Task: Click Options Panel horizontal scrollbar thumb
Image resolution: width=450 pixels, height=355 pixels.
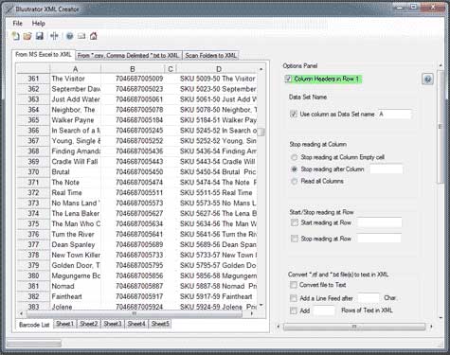Action: (354, 327)
